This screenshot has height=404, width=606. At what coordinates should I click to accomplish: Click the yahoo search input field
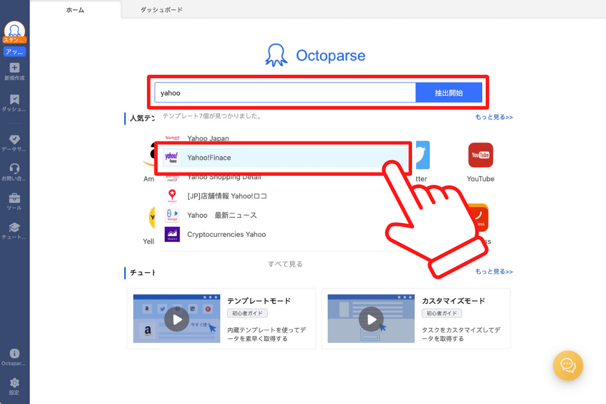click(283, 92)
